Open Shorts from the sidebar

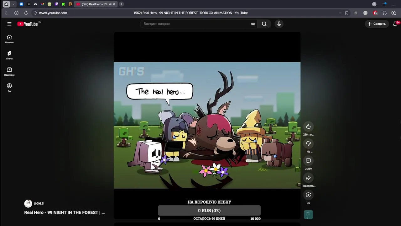[x=9, y=55]
